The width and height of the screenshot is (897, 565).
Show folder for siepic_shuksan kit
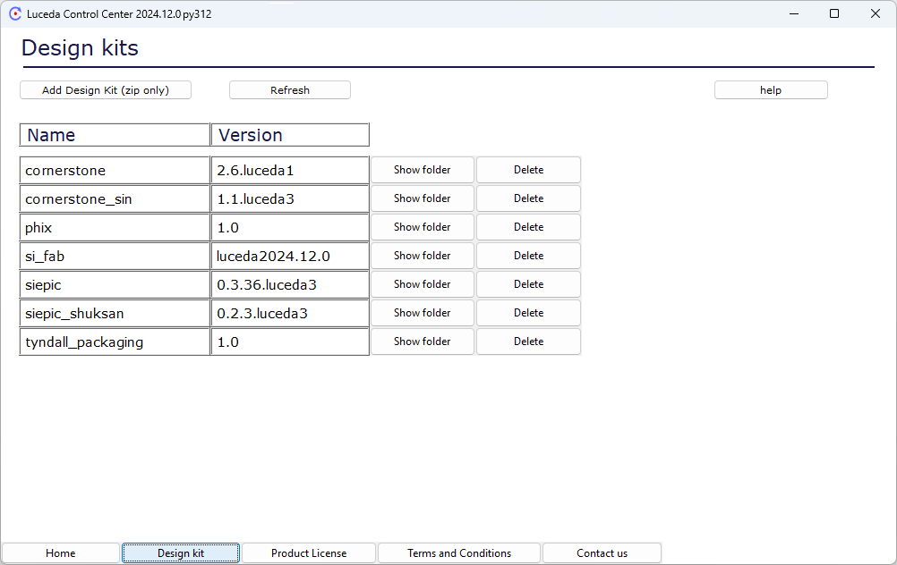point(422,313)
